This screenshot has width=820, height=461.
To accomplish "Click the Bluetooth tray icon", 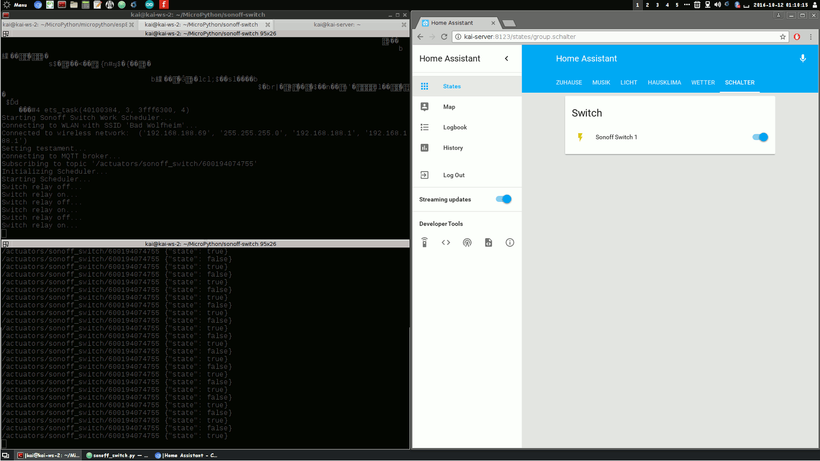I will point(737,5).
